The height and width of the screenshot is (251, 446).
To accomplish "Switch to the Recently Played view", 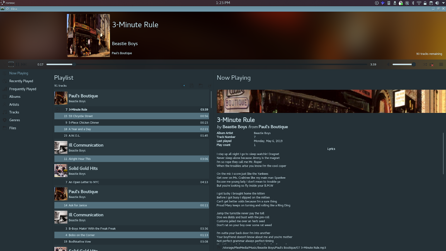I will (x=20, y=81).
